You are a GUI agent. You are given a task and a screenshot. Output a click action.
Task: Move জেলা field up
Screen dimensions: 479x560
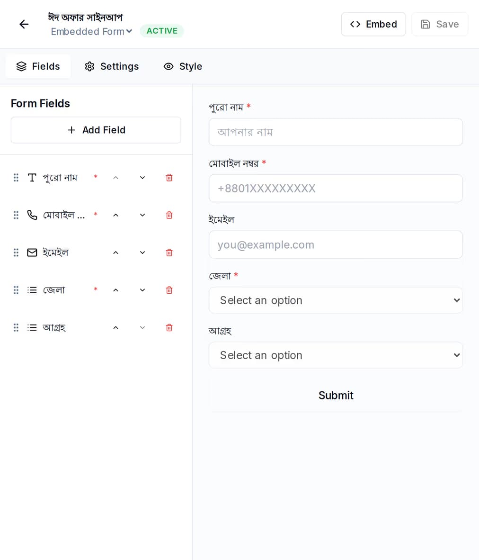(x=115, y=290)
